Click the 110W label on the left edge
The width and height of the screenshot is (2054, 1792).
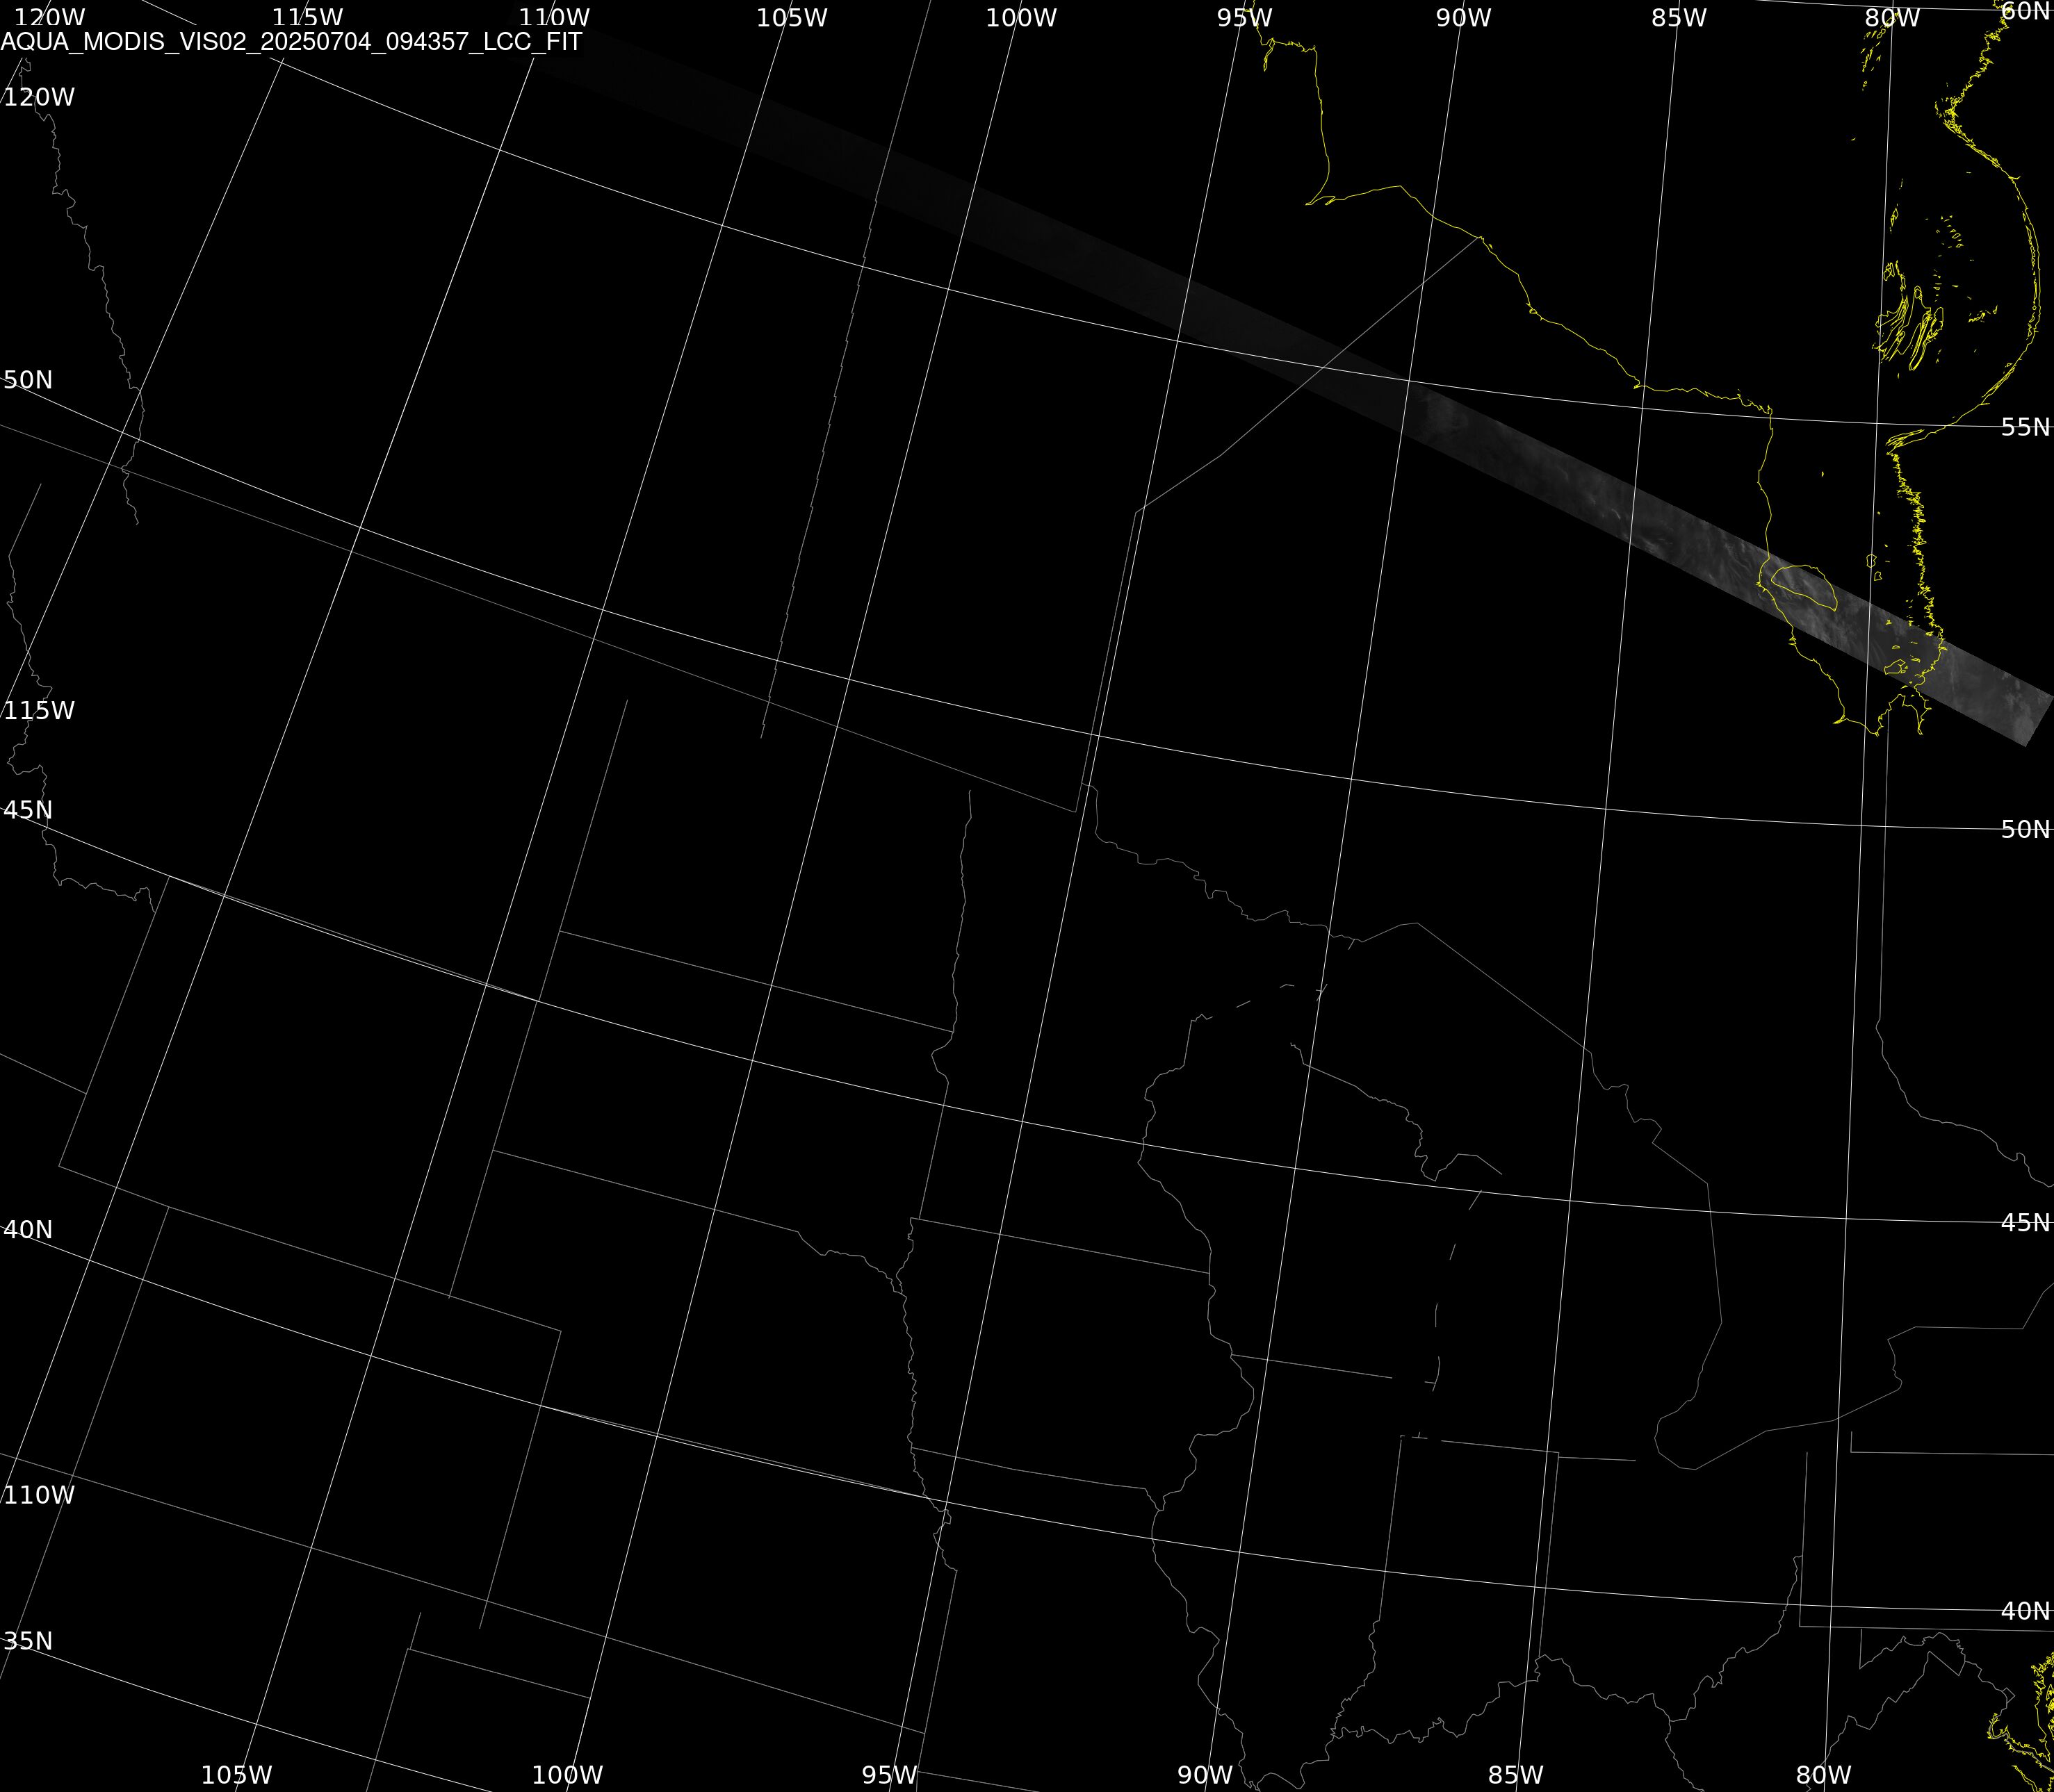pos(39,1495)
